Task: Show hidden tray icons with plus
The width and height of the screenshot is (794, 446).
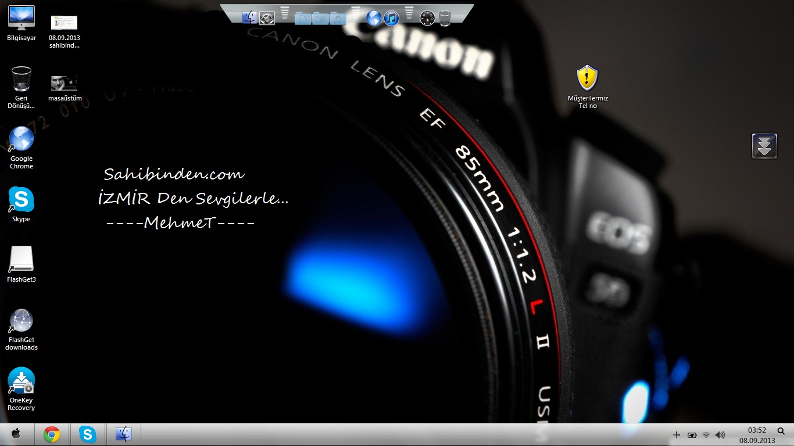Action: [x=677, y=435]
